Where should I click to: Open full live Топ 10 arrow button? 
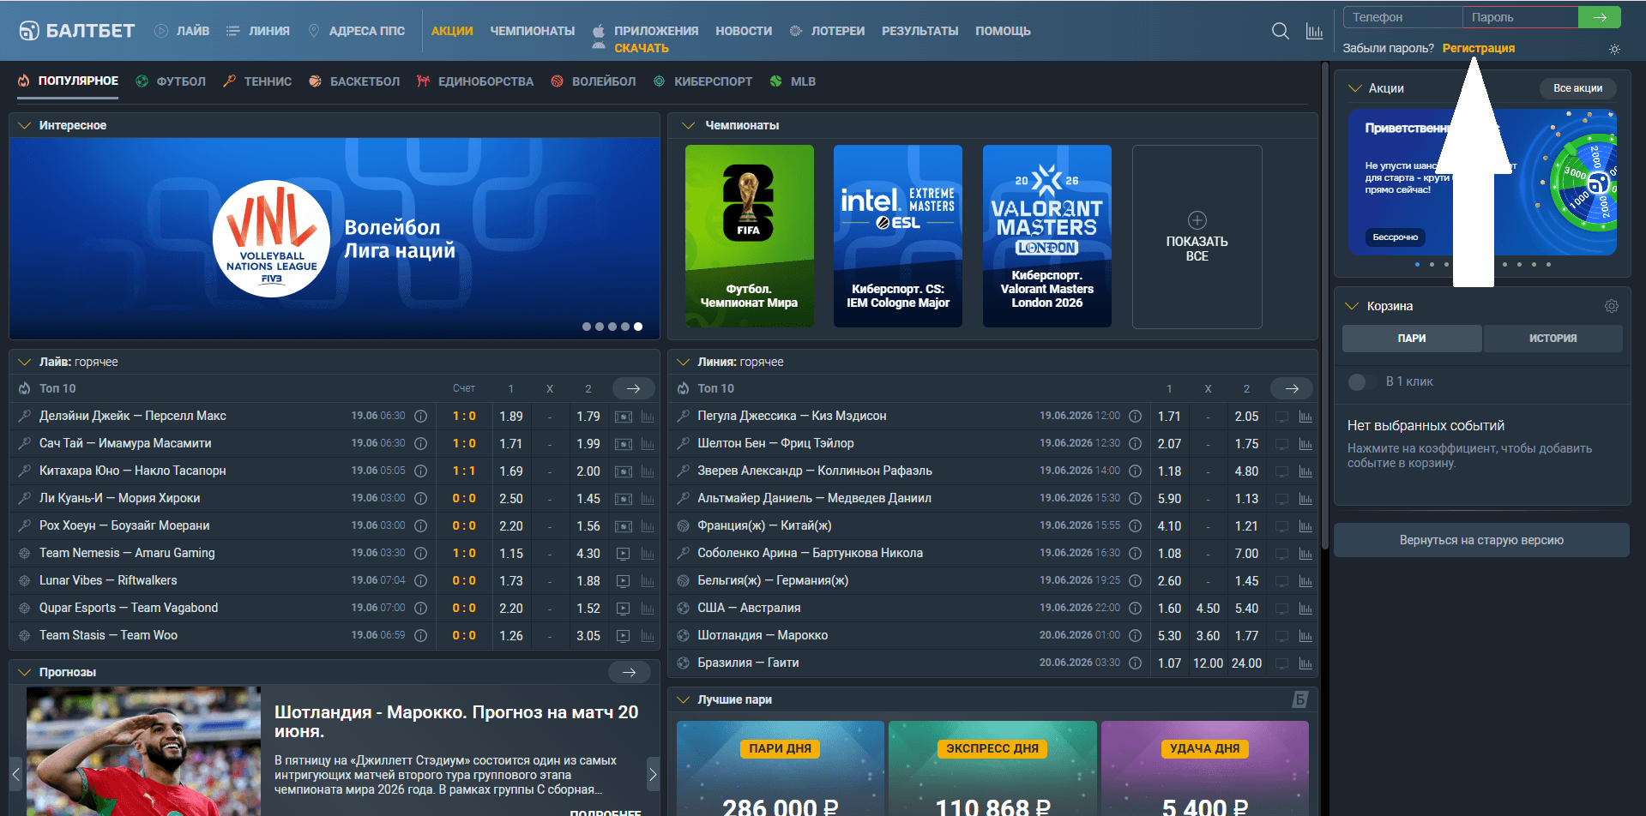pos(633,388)
